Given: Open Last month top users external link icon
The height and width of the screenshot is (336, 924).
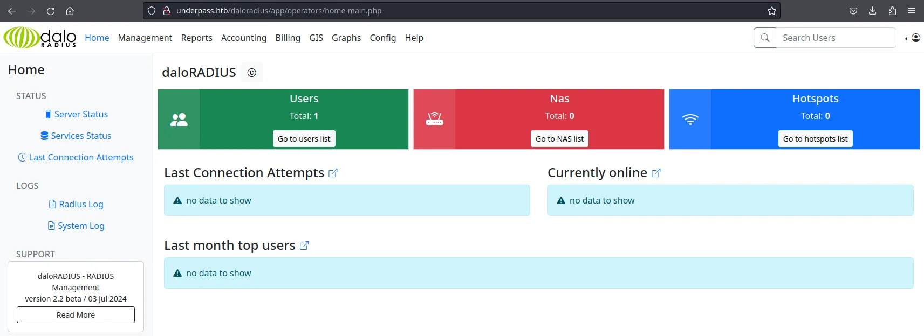Looking at the screenshot, I should click(304, 246).
